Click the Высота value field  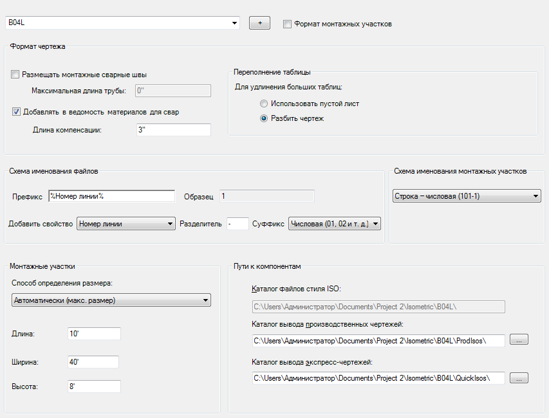coord(94,386)
